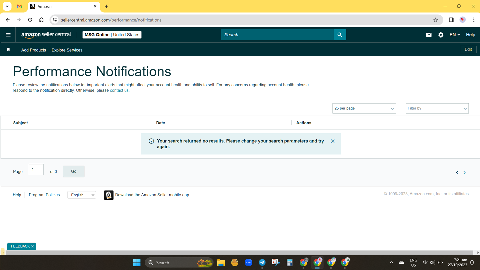
Task: Reload the page
Action: [x=30, y=20]
